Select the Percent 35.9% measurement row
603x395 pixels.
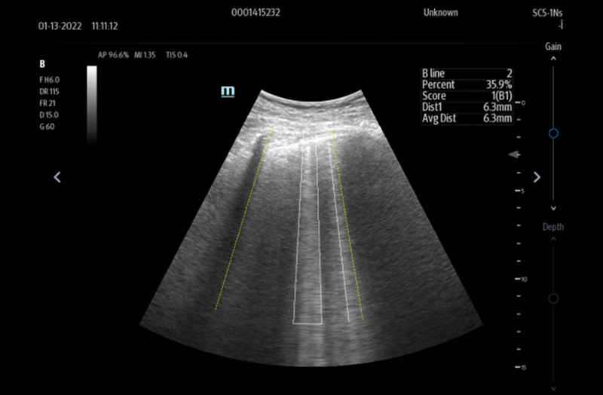(x=467, y=84)
